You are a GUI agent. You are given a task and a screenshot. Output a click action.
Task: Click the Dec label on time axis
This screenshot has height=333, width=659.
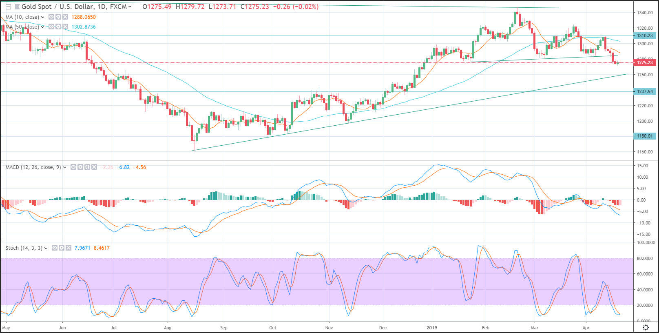(383, 328)
